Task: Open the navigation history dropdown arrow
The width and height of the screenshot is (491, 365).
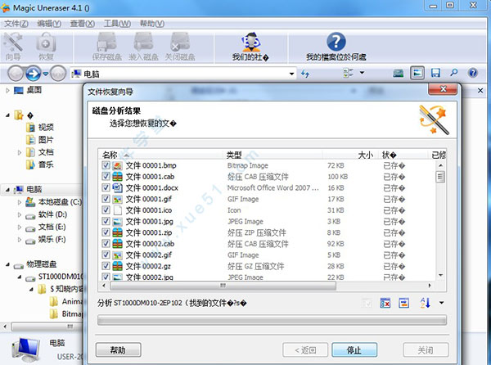Action: [46, 74]
